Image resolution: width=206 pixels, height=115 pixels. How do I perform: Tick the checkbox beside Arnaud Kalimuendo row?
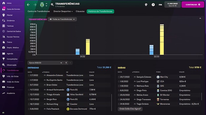point(29,90)
